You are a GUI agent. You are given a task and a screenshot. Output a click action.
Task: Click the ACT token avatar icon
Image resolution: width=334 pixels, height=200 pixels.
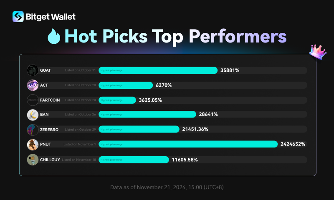click(33, 85)
